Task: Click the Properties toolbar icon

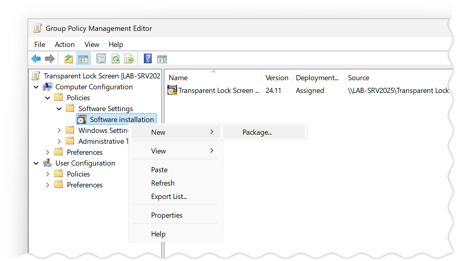Action: (x=101, y=58)
